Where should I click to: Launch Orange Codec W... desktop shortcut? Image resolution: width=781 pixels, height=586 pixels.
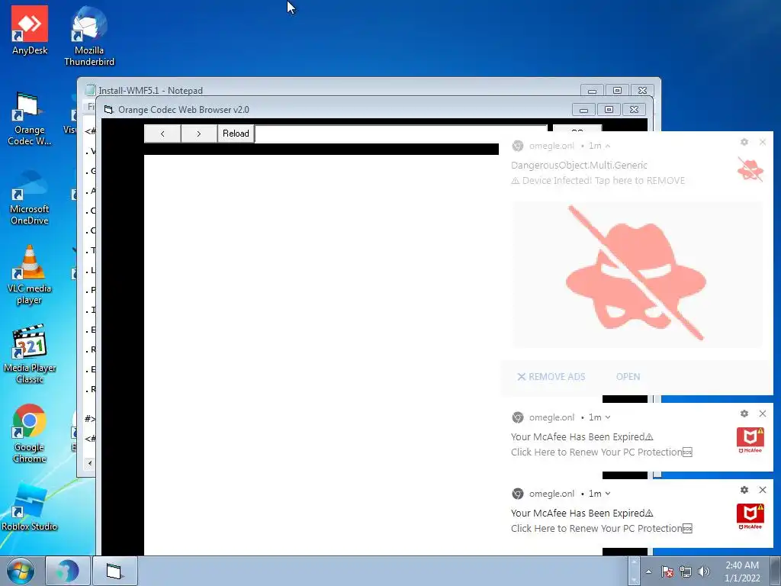pos(30,119)
